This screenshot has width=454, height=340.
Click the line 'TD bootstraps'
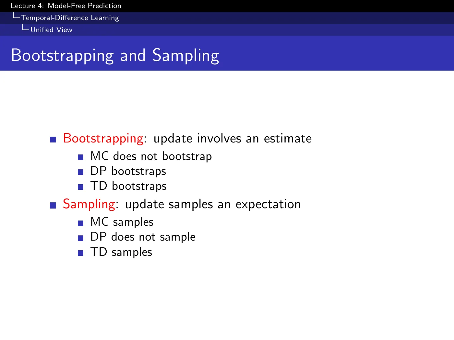point(128,186)
